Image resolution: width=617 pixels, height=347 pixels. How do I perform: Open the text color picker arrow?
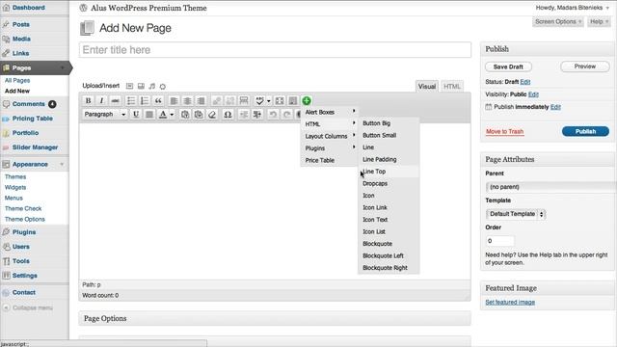point(172,115)
